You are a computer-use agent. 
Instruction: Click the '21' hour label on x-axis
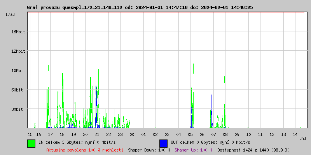(97, 134)
